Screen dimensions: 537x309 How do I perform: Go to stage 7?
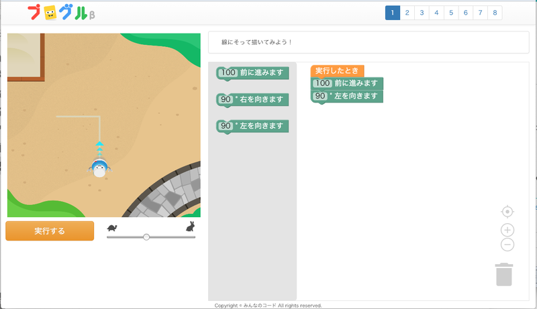coord(481,13)
